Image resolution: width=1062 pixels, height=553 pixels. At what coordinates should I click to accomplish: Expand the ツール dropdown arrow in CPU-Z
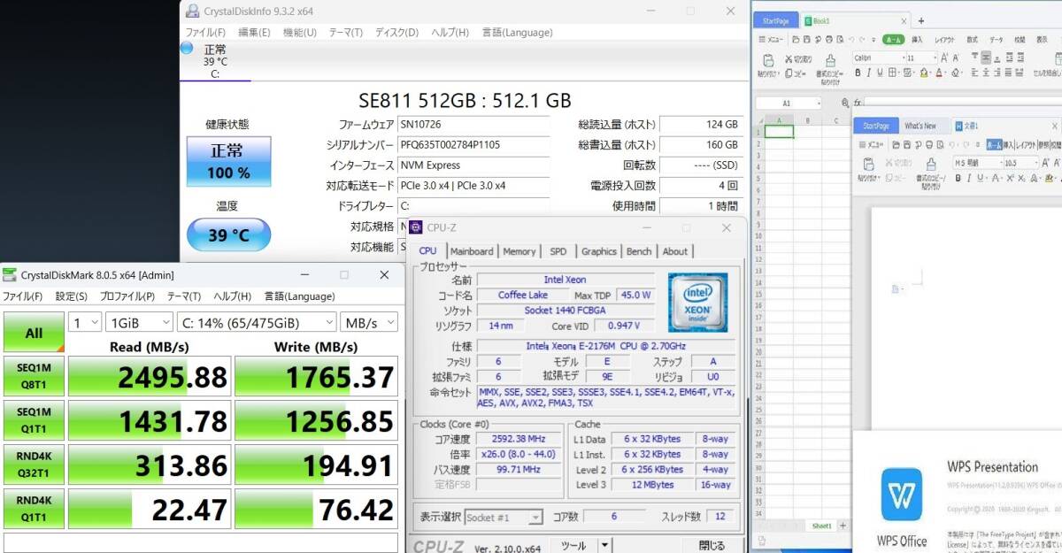pos(604,546)
